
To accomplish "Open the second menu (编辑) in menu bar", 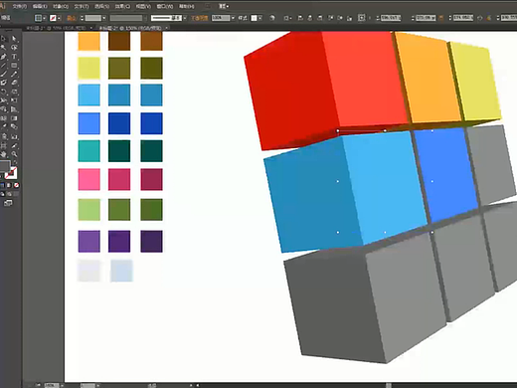I will pos(40,6).
